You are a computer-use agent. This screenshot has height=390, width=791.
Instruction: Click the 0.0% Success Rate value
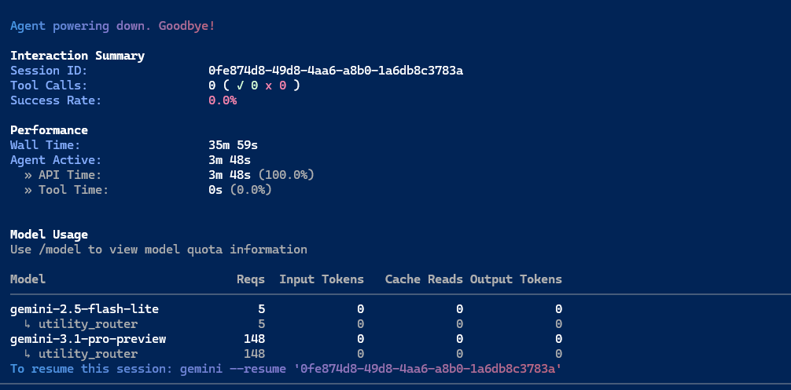point(223,100)
